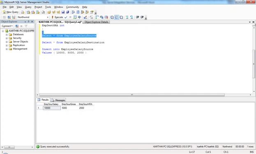256x154 pixels.
Task: Open the Query menu
Action: (28, 7)
